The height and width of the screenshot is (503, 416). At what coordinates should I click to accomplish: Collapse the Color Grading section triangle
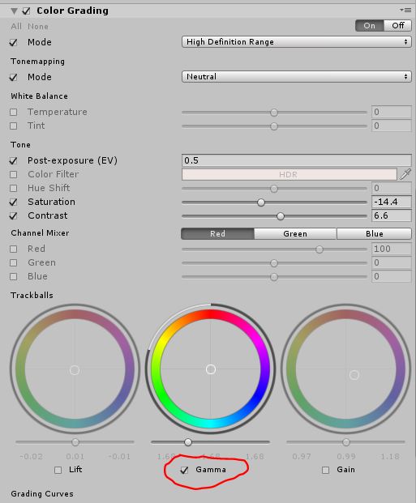click(14, 11)
